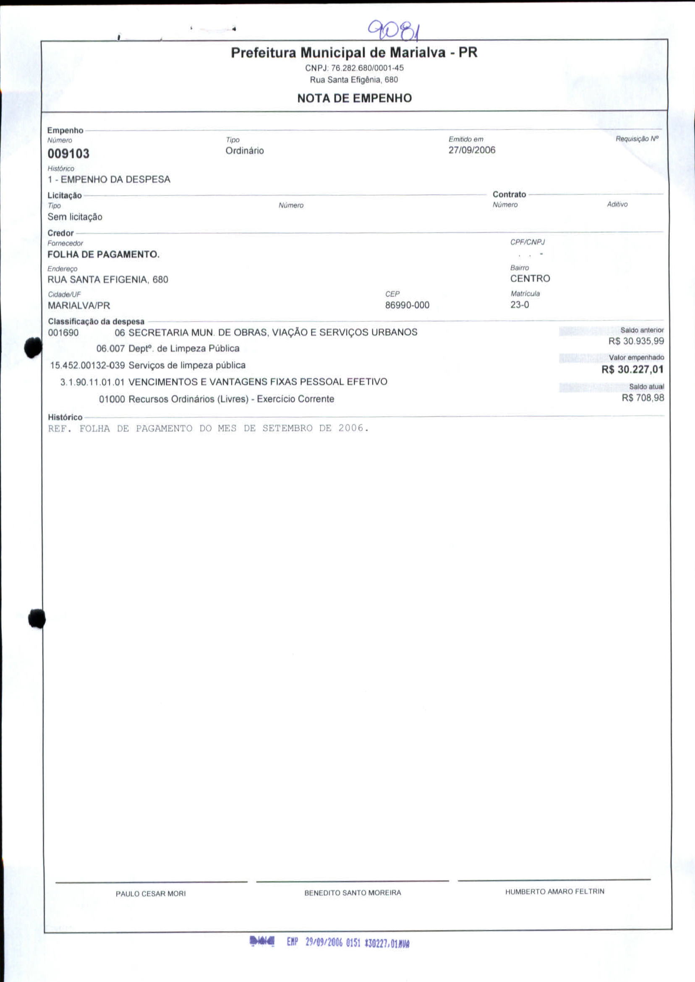This screenshot has width=695, height=982.
Task: Click the issue date 27/09/2006
Action: point(472,150)
